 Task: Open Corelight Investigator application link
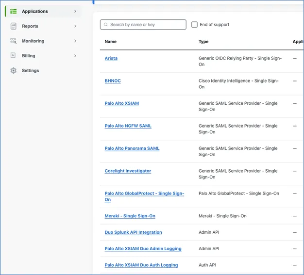tap(128, 171)
